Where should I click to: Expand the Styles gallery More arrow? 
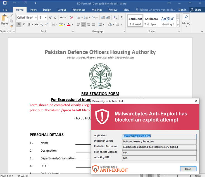pyautogui.click(x=178, y=25)
